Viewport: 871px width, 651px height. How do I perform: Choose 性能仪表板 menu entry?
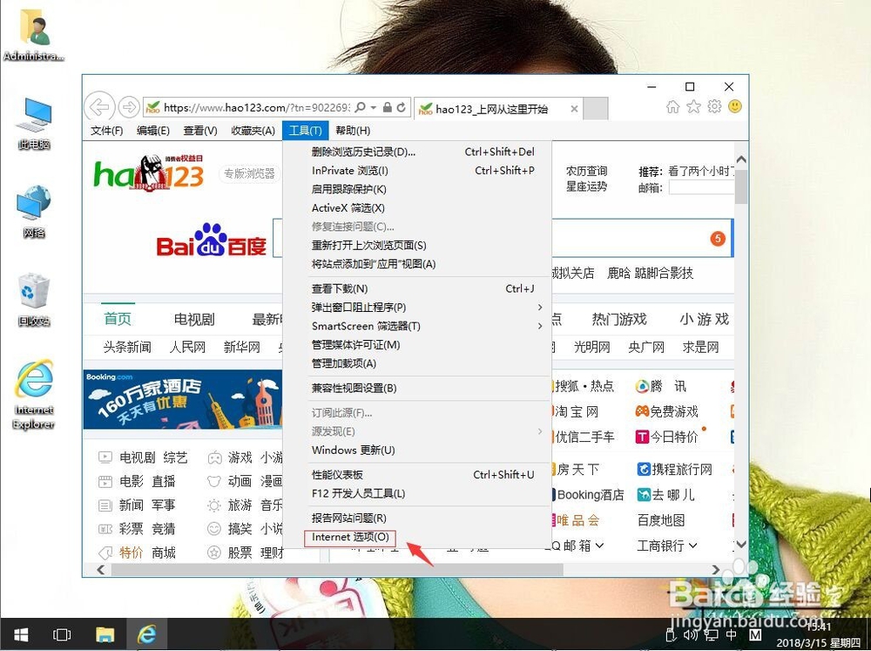pyautogui.click(x=418, y=475)
